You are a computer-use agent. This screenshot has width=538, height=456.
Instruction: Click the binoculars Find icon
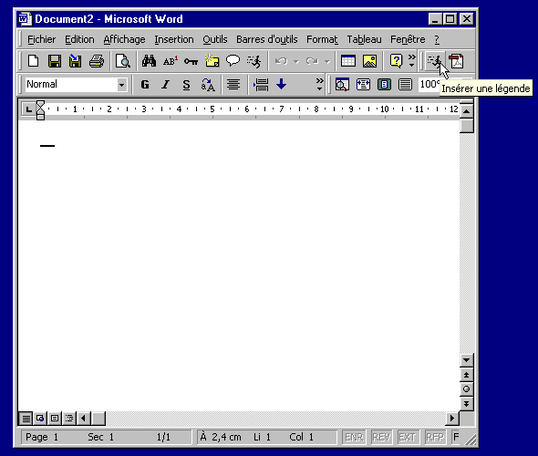click(x=149, y=61)
